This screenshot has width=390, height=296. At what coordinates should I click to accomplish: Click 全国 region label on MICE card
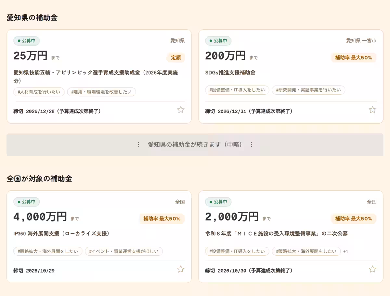(372, 202)
